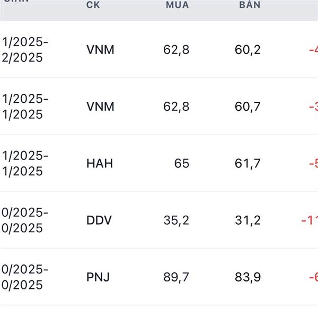This screenshot has height=318, width=318.
Task: Open the HAH ticker symbol
Action: (x=100, y=163)
